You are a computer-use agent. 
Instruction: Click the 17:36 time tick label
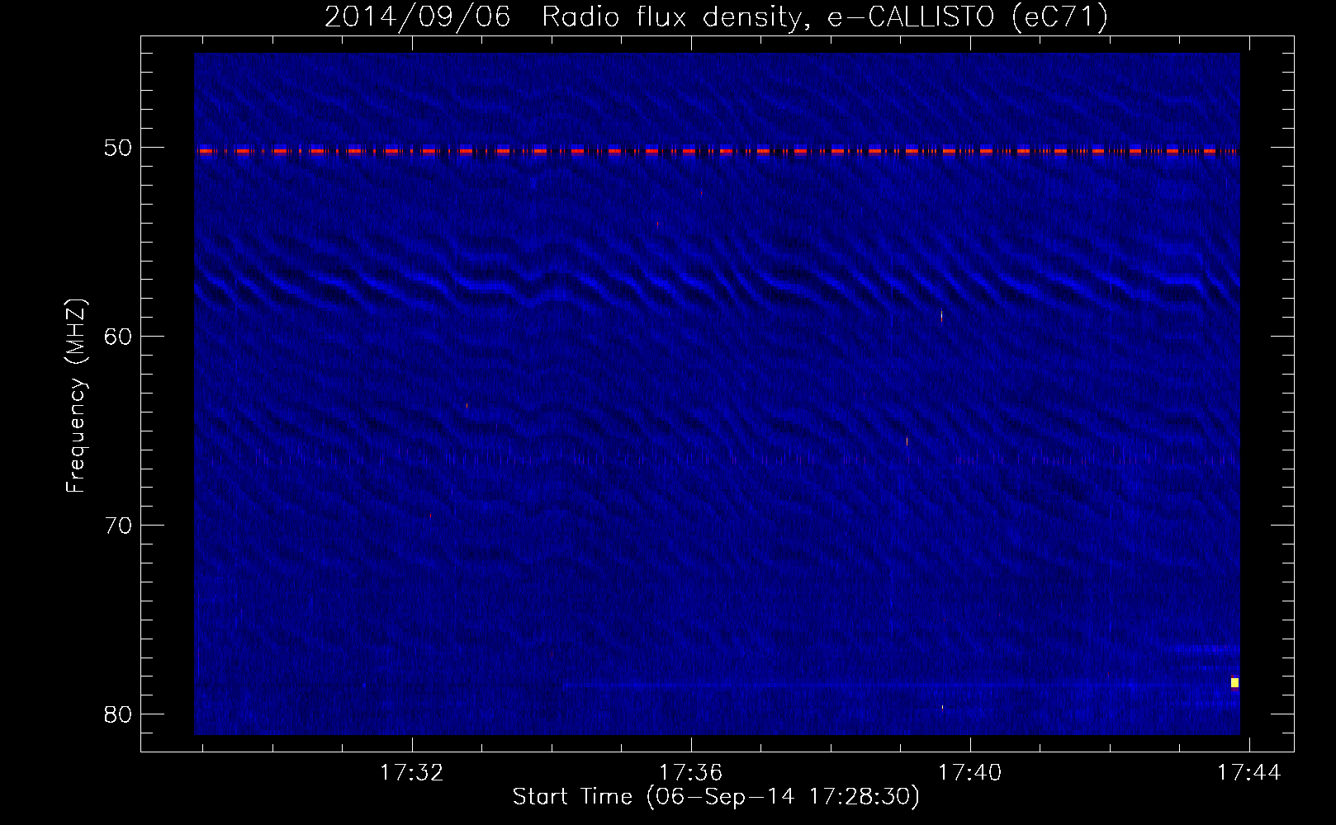pos(690,773)
